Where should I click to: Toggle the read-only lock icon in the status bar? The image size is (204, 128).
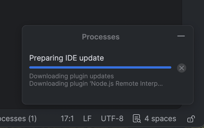[191, 119]
